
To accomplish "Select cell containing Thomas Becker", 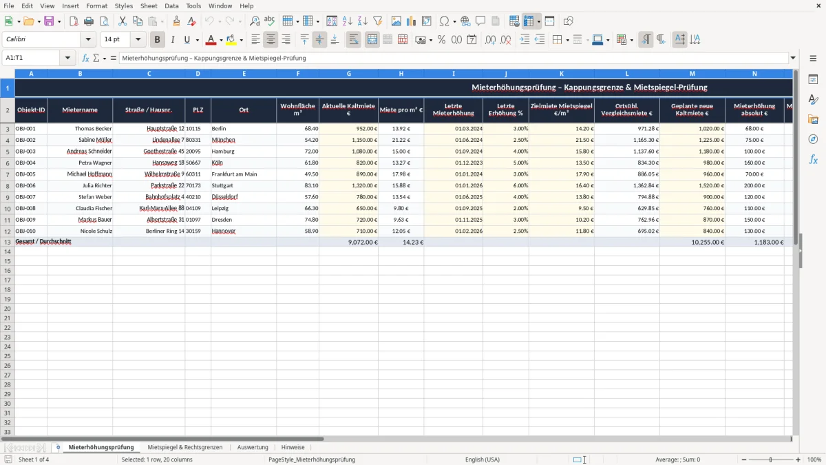I will pos(80,129).
